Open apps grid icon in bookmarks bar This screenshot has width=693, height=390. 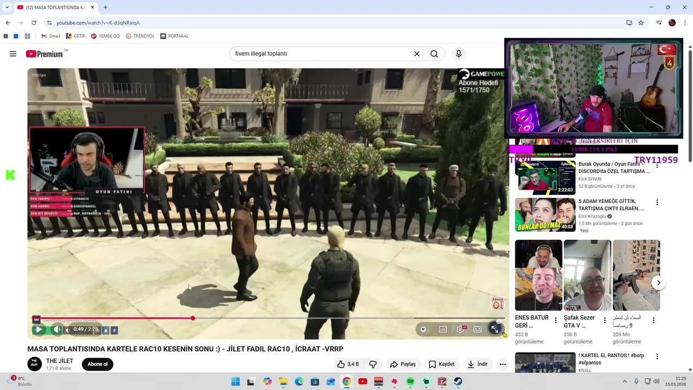(27, 36)
